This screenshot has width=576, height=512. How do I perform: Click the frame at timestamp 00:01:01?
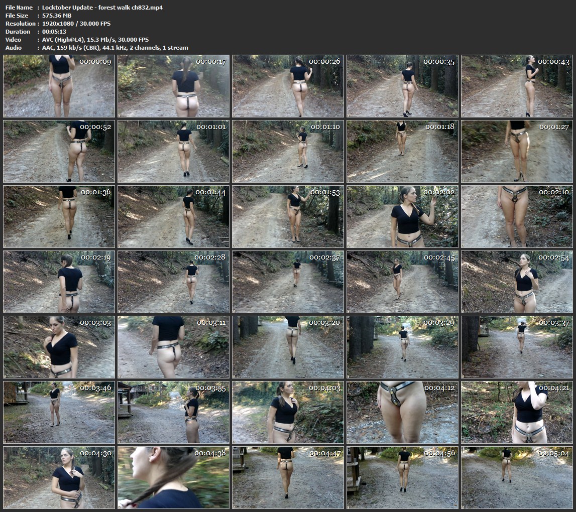[173, 151]
